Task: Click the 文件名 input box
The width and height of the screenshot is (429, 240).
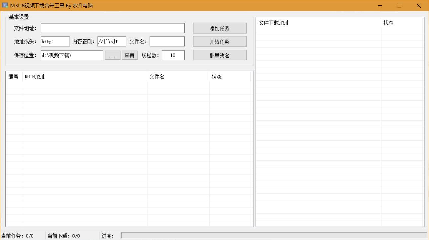Action: pyautogui.click(x=167, y=42)
